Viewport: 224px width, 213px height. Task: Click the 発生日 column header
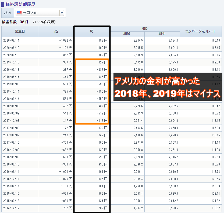point(20,31)
